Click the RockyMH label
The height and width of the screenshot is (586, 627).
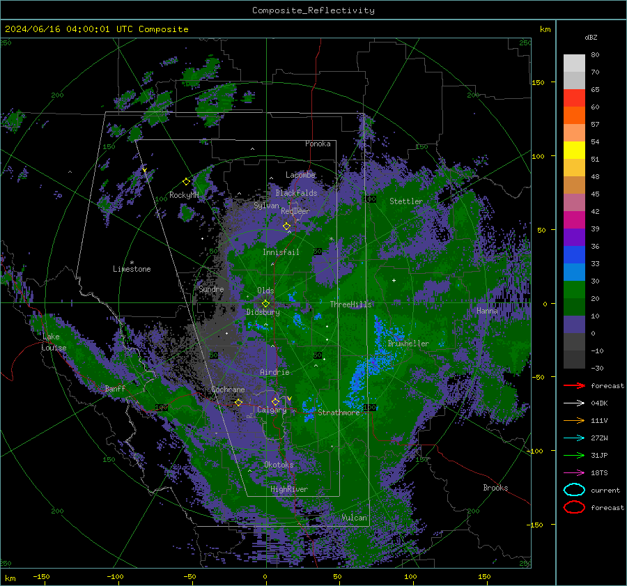coord(184,195)
